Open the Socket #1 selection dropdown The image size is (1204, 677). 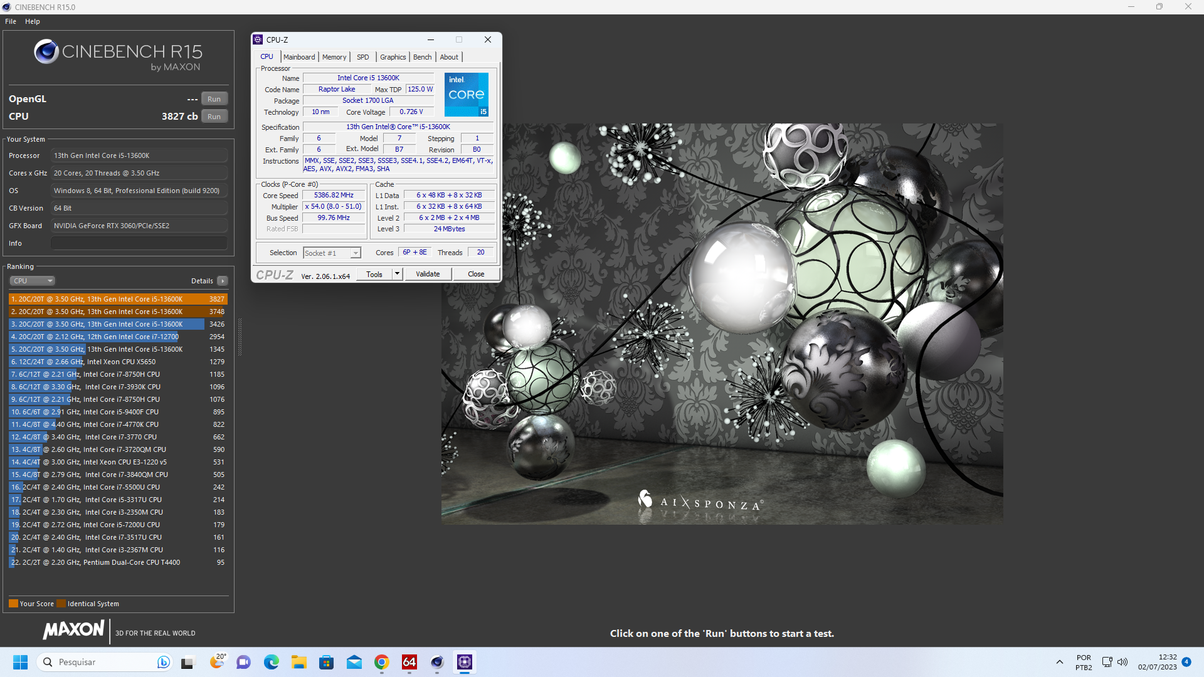click(332, 253)
